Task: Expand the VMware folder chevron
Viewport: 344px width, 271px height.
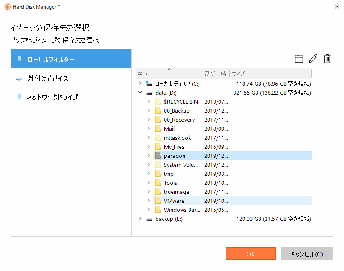Action: [149, 201]
